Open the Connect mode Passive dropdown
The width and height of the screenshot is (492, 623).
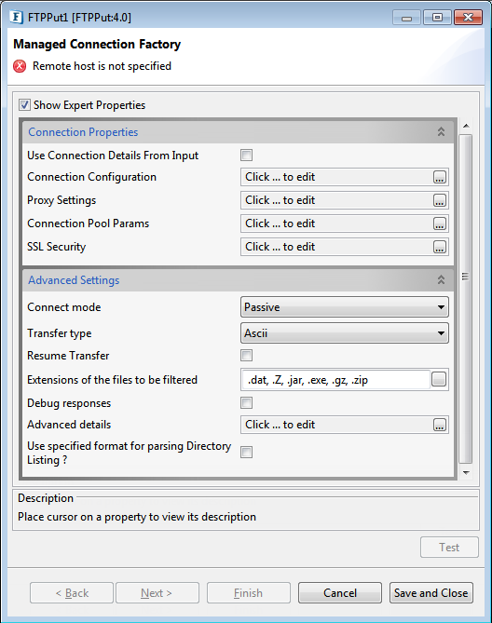345,307
